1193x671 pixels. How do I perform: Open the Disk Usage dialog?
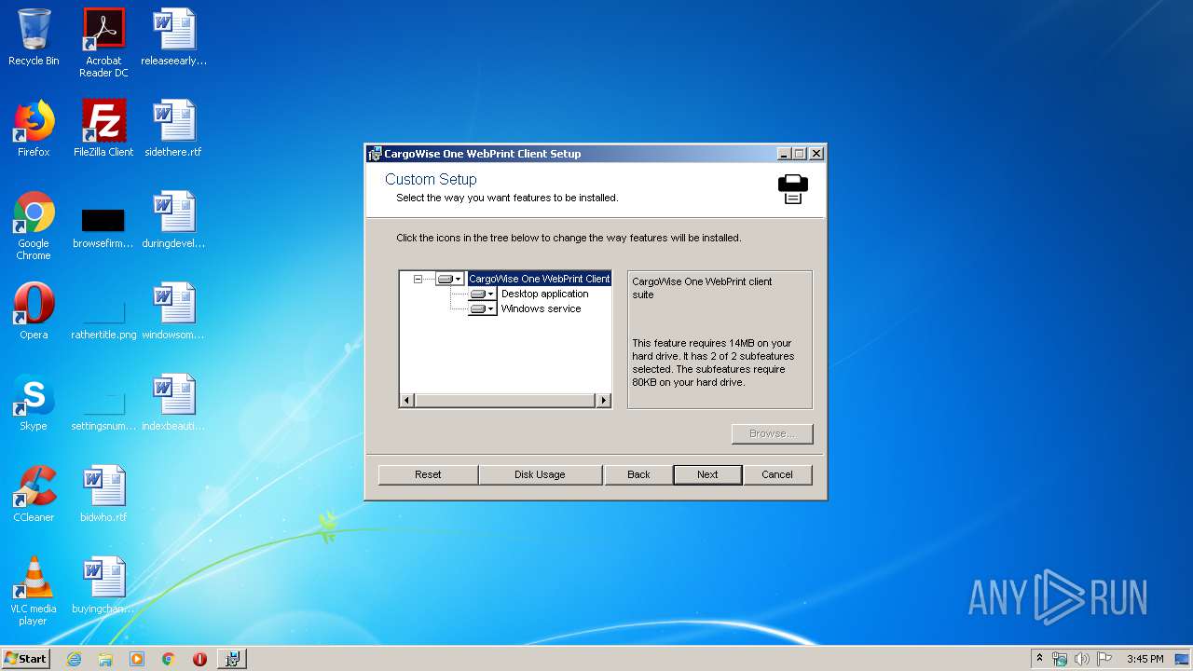(x=540, y=474)
